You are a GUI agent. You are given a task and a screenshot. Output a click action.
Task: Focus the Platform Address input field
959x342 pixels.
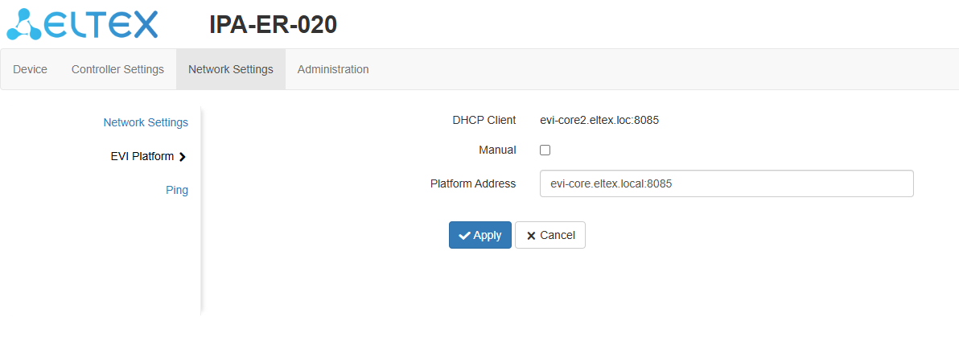point(726,183)
